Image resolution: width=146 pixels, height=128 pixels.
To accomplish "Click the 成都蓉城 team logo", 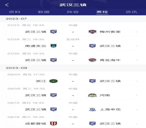I will 53,123.
